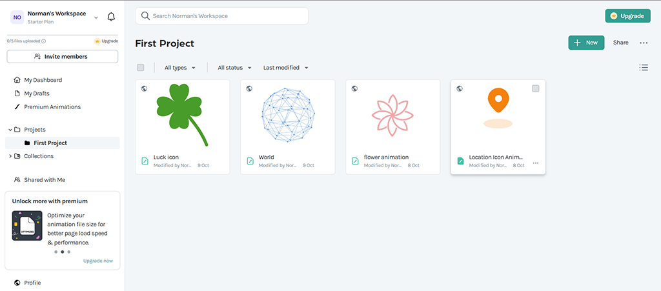The image size is (661, 291).
Task: Switch to list view layout icon
Action: [643, 67]
